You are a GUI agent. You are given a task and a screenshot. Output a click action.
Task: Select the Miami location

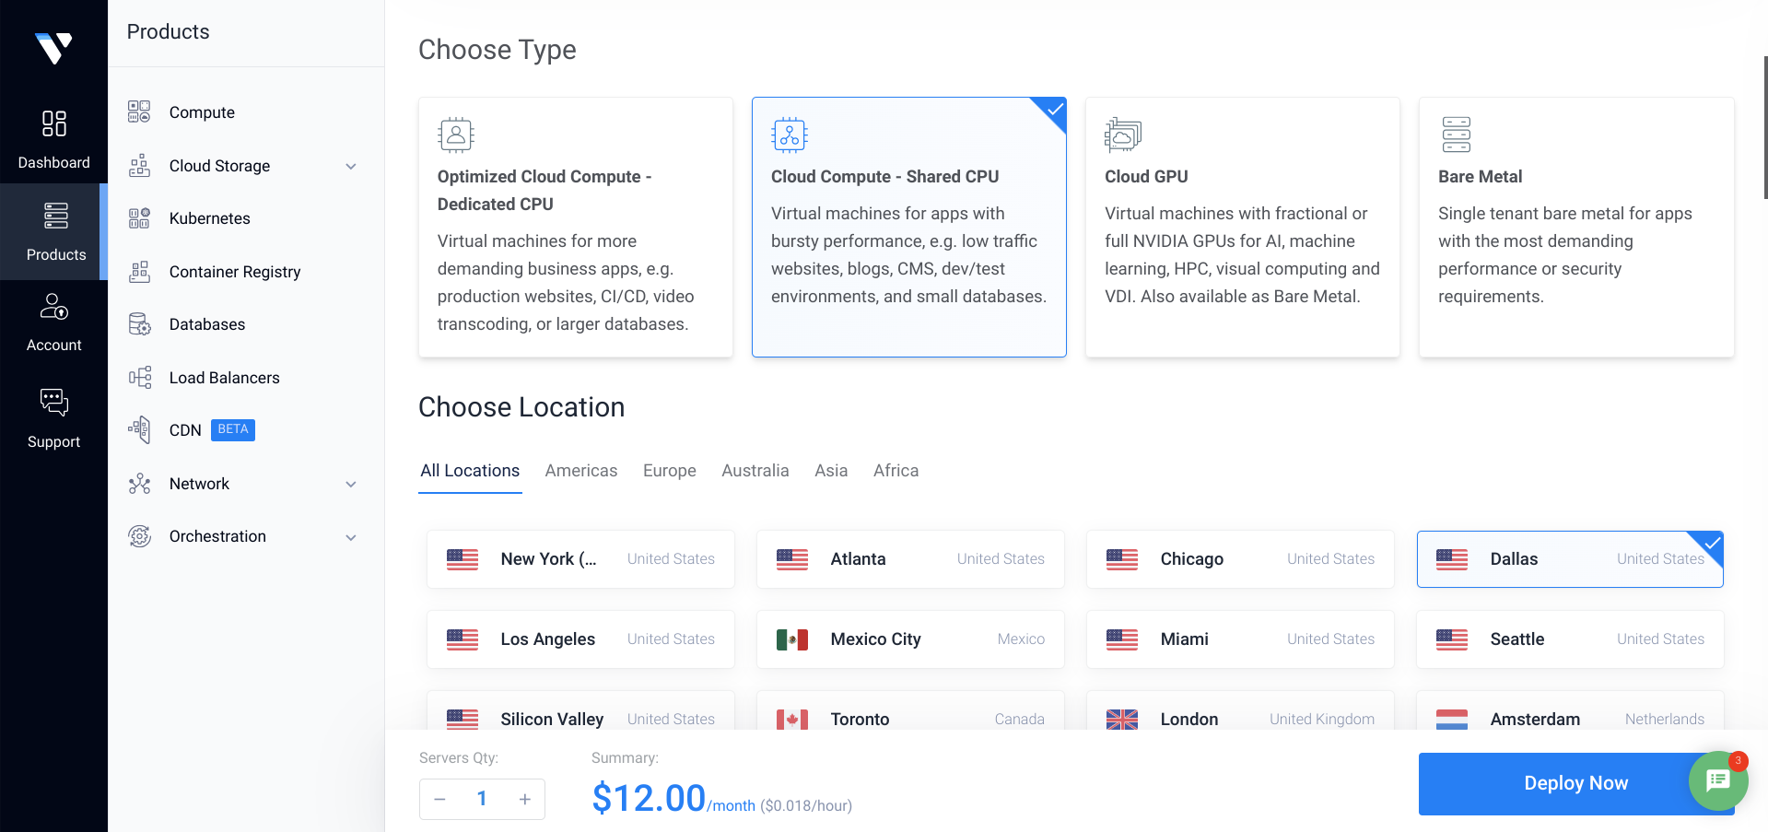tap(1240, 639)
